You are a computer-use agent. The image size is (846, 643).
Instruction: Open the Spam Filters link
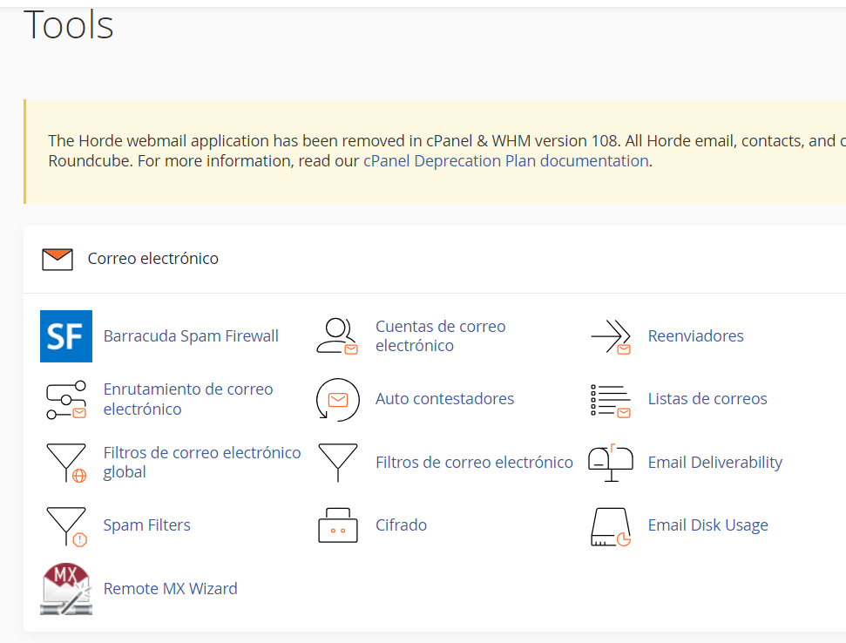[146, 525]
